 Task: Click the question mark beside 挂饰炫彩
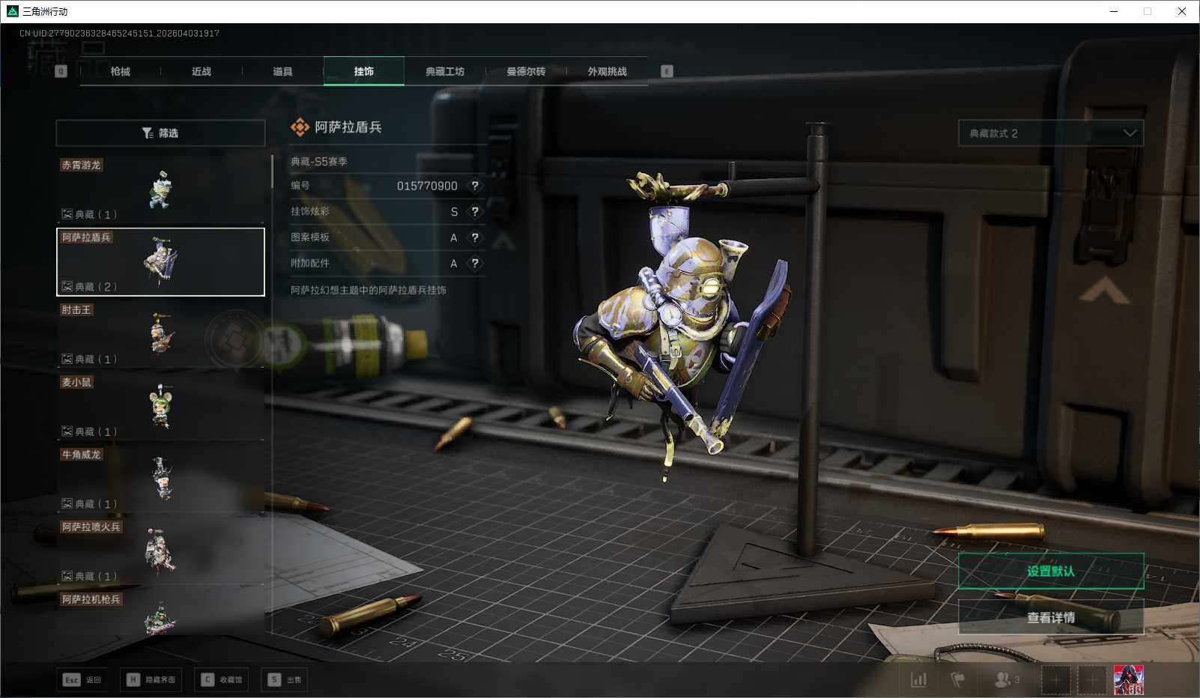[x=474, y=212]
